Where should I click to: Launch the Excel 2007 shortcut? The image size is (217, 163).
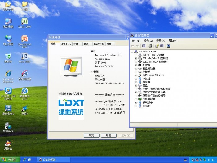24,23
